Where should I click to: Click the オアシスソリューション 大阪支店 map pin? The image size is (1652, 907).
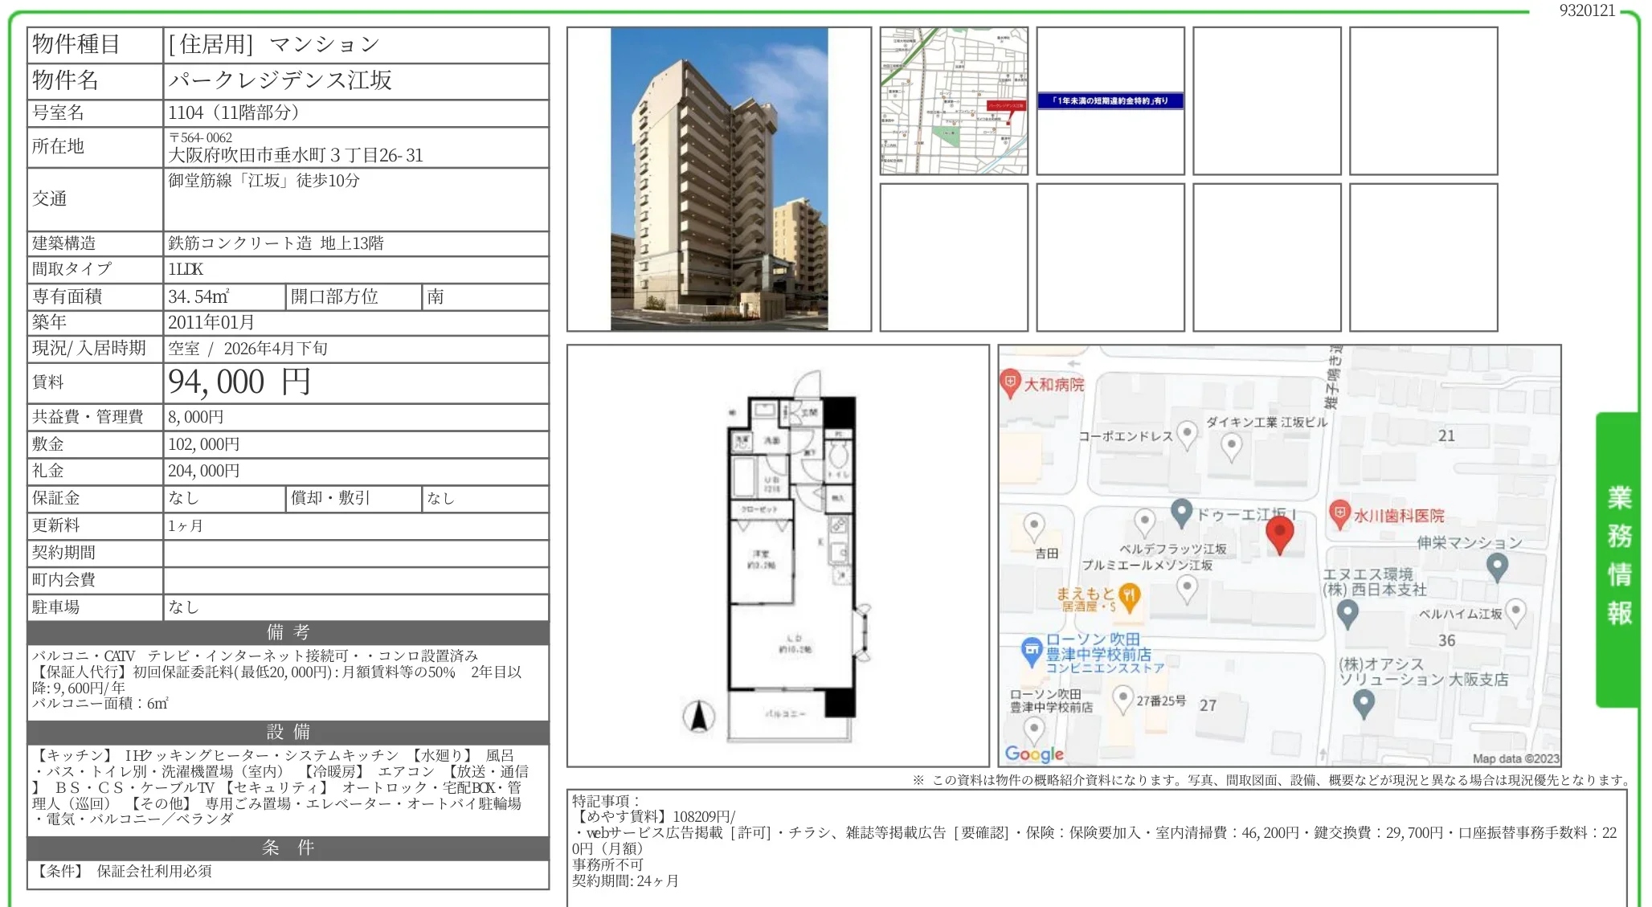point(1364,703)
